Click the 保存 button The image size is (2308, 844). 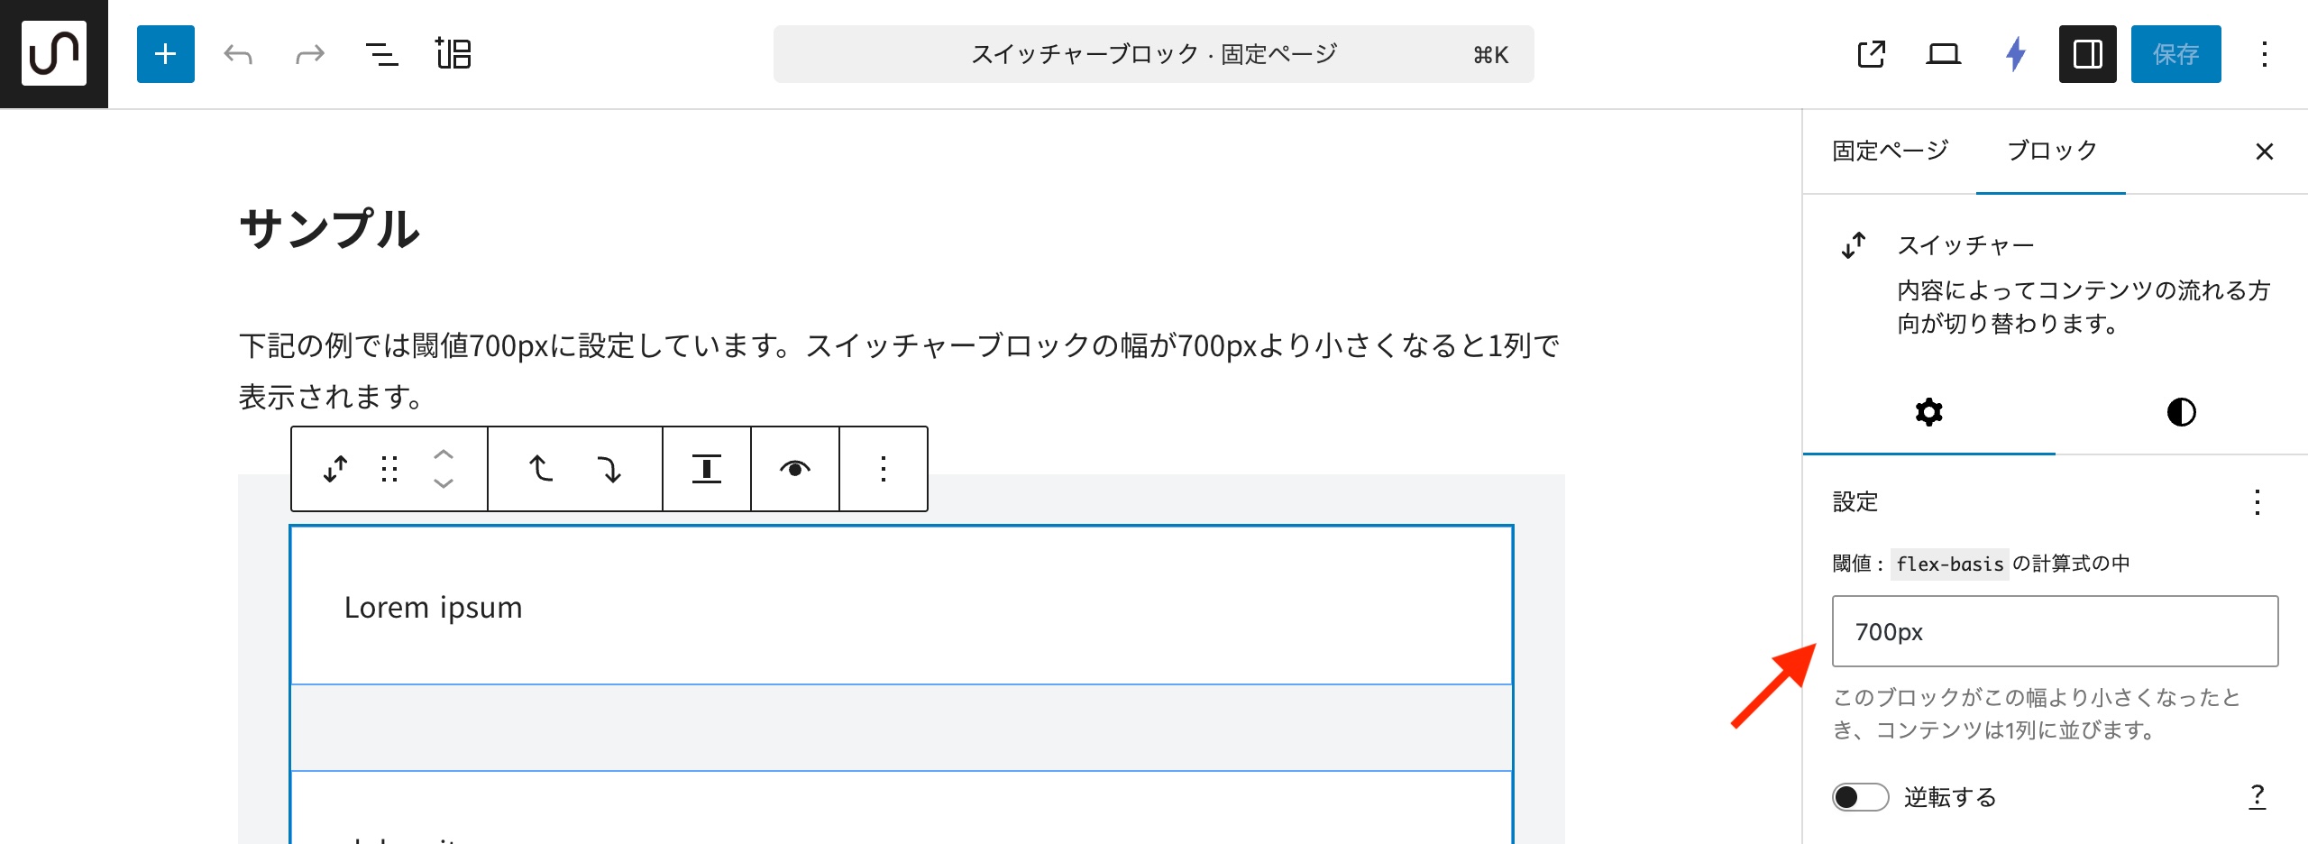click(2175, 54)
